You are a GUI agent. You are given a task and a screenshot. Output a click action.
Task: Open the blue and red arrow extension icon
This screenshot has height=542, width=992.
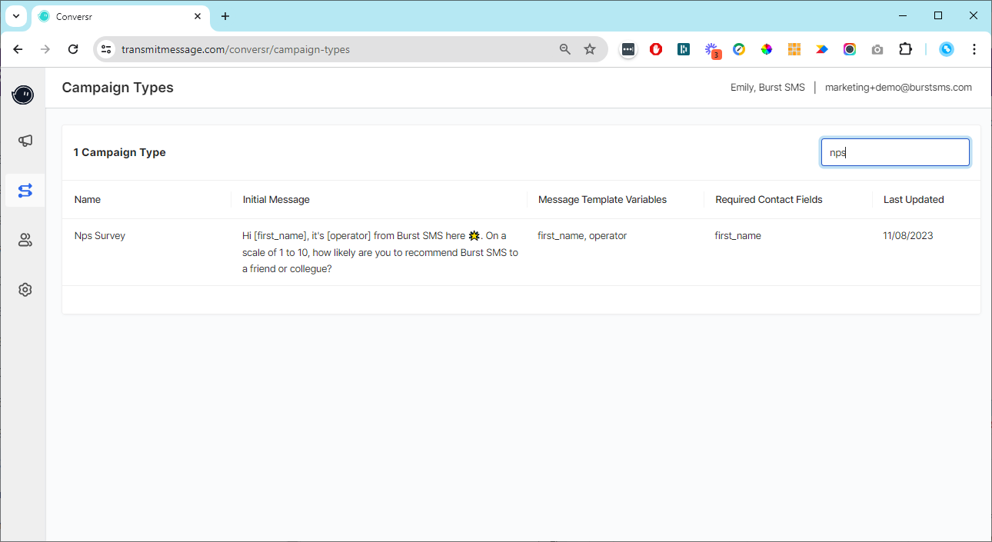822,49
